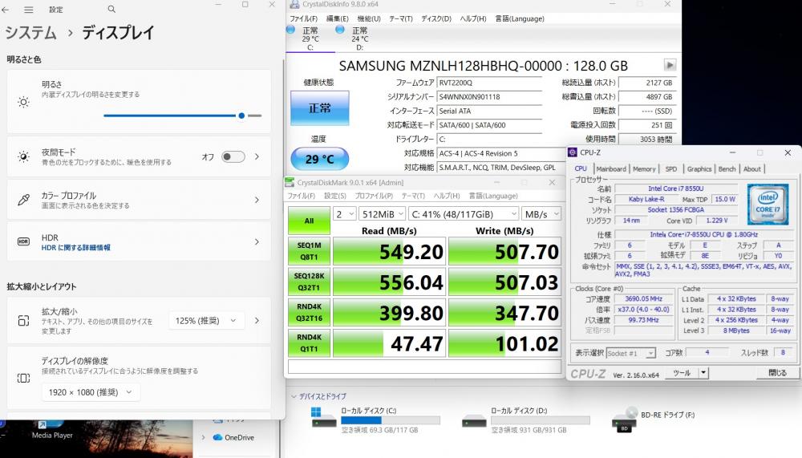This screenshot has width=802, height=458.
Task: Open HDR に関する詳細情報 link
Action: click(x=75, y=248)
